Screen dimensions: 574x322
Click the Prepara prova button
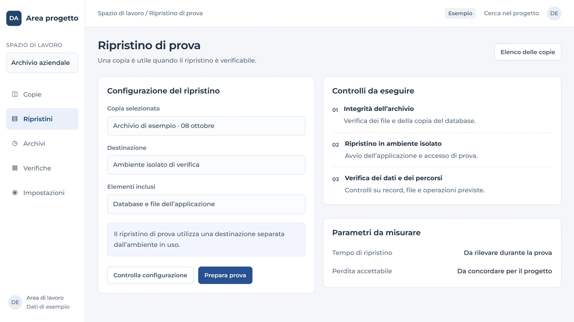[x=225, y=275]
